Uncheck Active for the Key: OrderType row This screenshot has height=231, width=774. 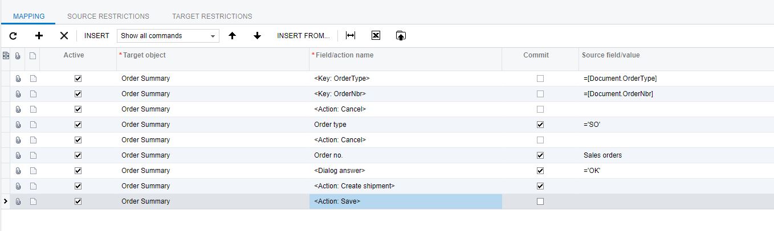[x=78, y=79]
